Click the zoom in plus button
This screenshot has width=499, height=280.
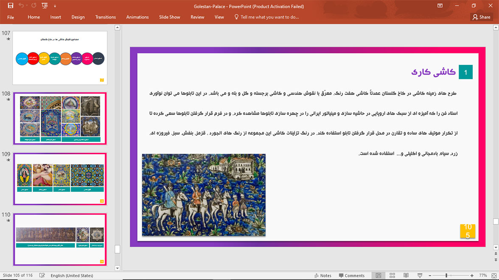[472, 275]
